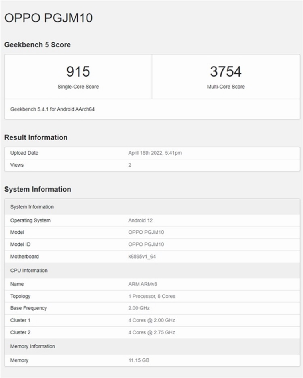This screenshot has height=378, width=303.
Task: Click the 11.15 GB memory value
Action: click(139, 360)
